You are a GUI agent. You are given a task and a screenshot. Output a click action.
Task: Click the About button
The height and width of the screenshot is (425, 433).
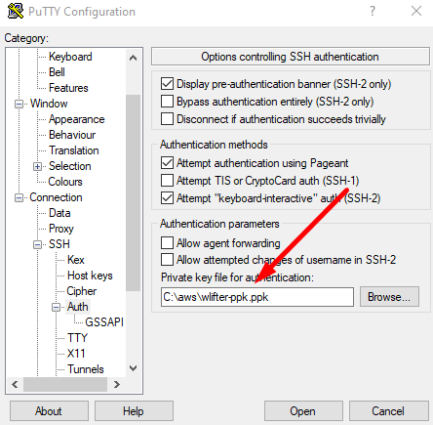click(x=49, y=411)
